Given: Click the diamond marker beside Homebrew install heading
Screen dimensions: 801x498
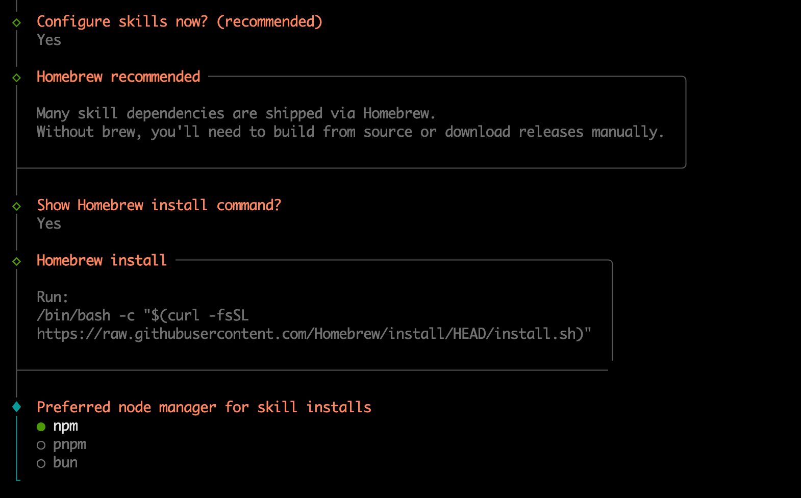Looking at the screenshot, I should (x=17, y=261).
